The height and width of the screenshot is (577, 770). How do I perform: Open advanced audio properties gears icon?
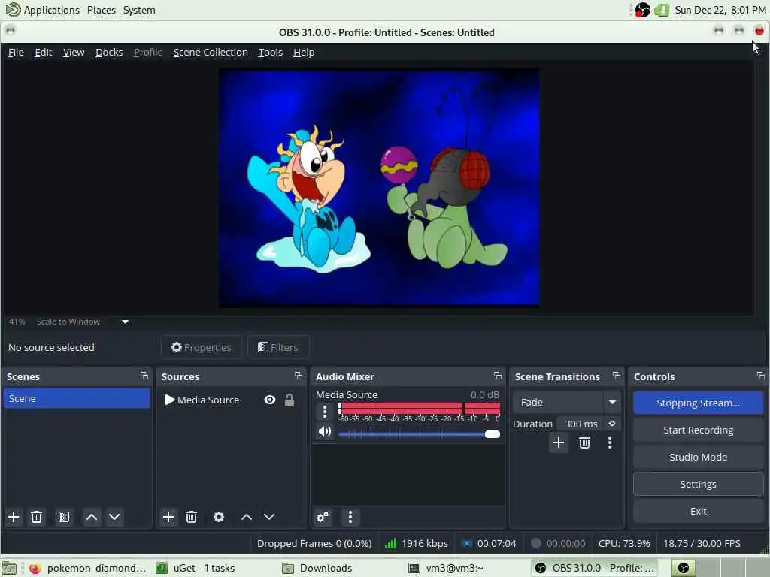[323, 517]
